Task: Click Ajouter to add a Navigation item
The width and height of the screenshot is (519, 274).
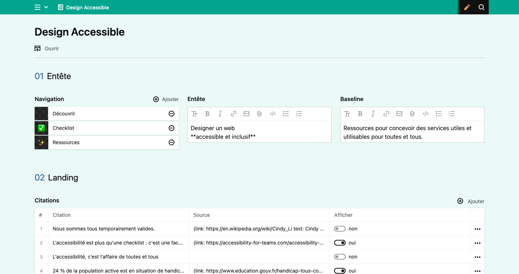Action: pos(166,99)
